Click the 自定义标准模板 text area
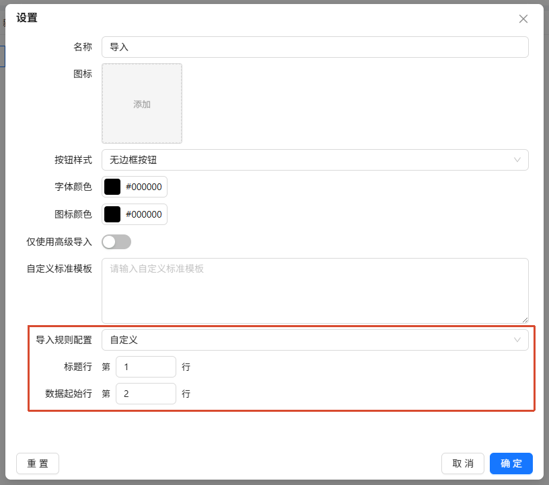This screenshot has height=485, width=549. pyautogui.click(x=315, y=291)
